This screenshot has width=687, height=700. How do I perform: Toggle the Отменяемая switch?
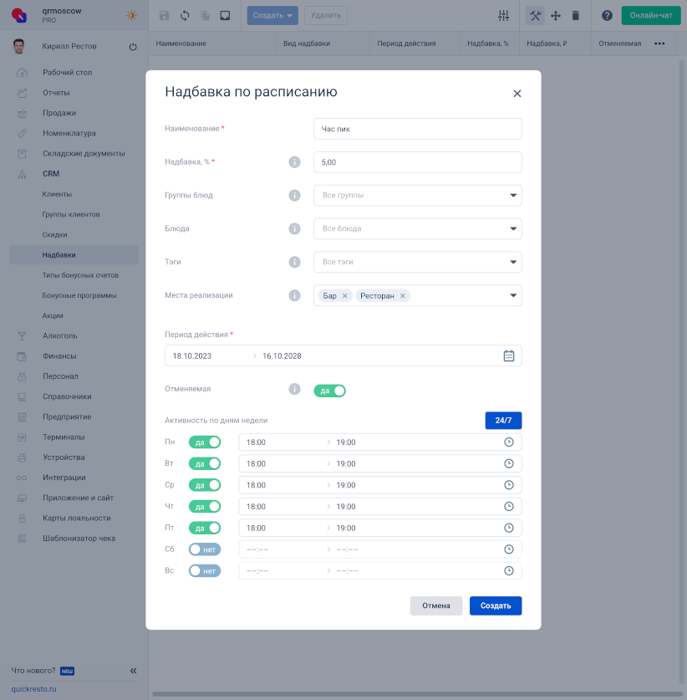tap(329, 391)
